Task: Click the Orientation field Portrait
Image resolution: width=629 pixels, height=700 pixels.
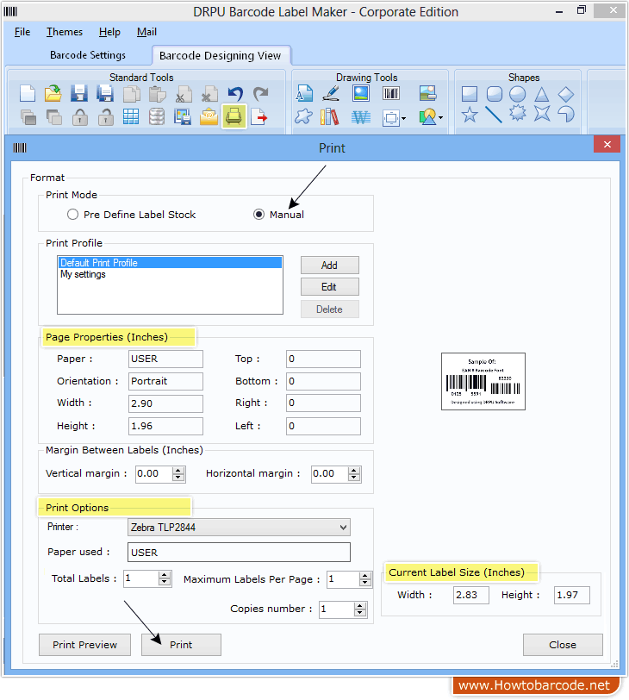Action: 165,381
